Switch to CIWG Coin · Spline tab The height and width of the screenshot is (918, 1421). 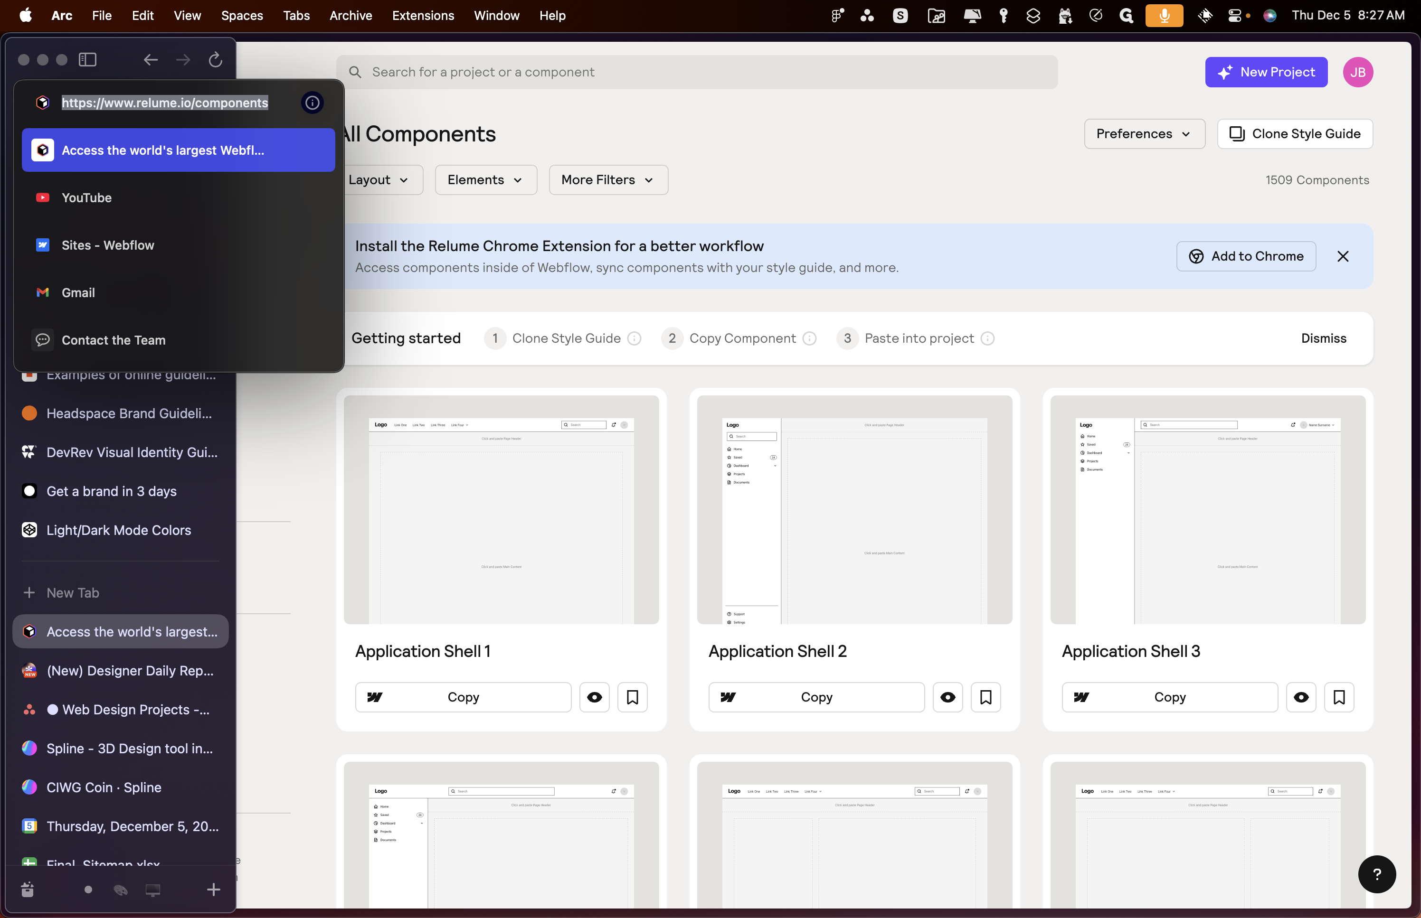click(121, 787)
